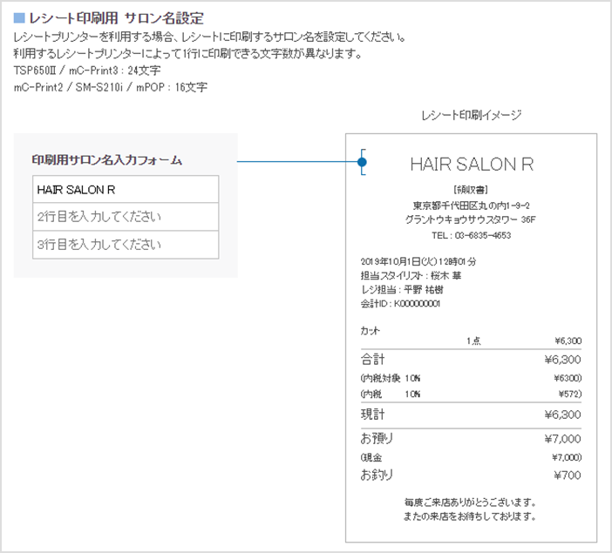Click the 'レシート印刷イメージ' caption
The width and height of the screenshot is (612, 553).
click(x=471, y=115)
